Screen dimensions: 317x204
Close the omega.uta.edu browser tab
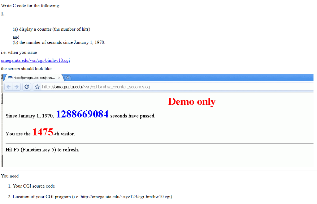tap(59, 78)
